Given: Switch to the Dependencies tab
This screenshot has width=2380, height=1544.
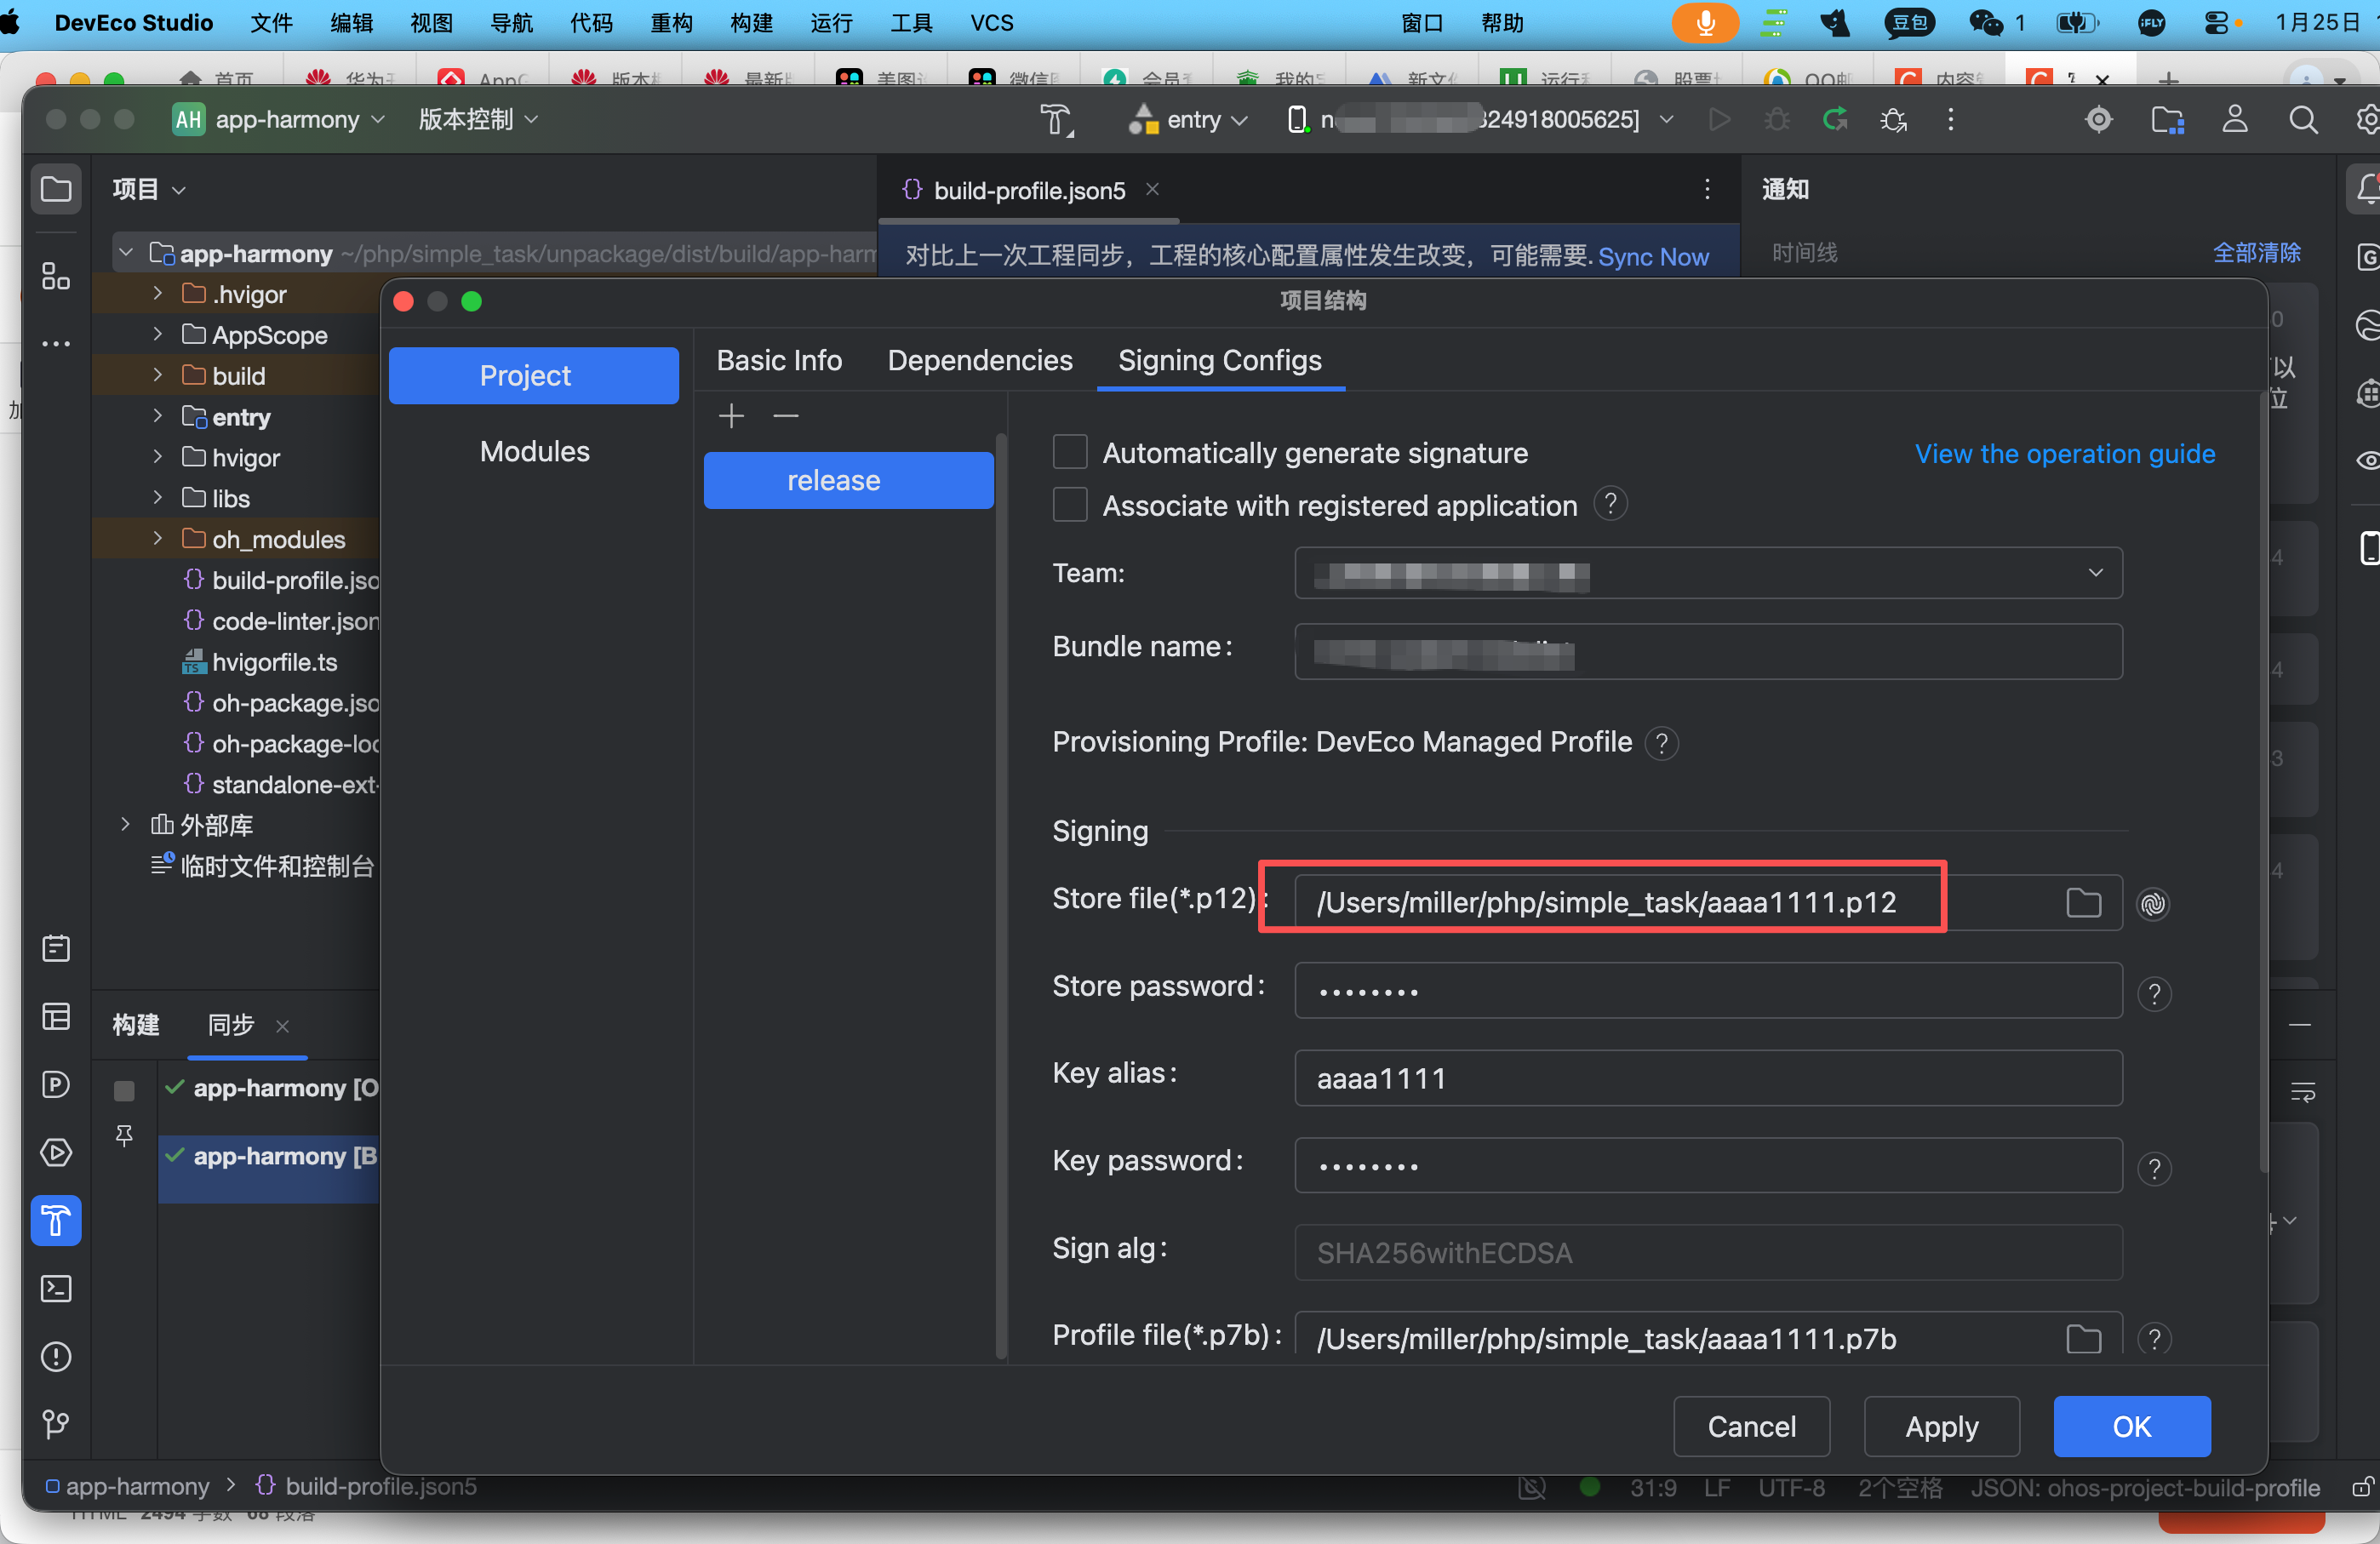Looking at the screenshot, I should (x=979, y=360).
